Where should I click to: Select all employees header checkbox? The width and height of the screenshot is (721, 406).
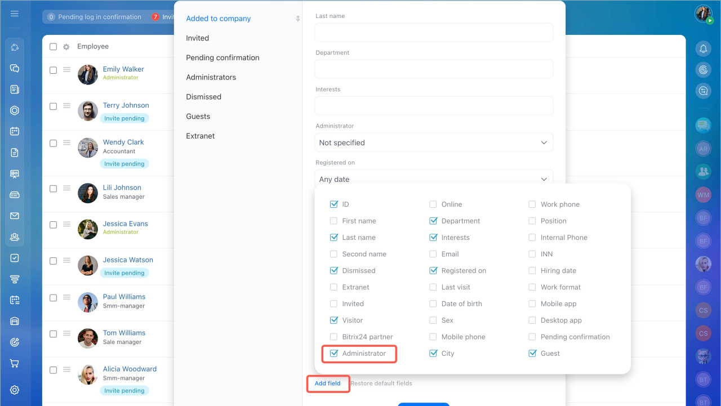53,47
